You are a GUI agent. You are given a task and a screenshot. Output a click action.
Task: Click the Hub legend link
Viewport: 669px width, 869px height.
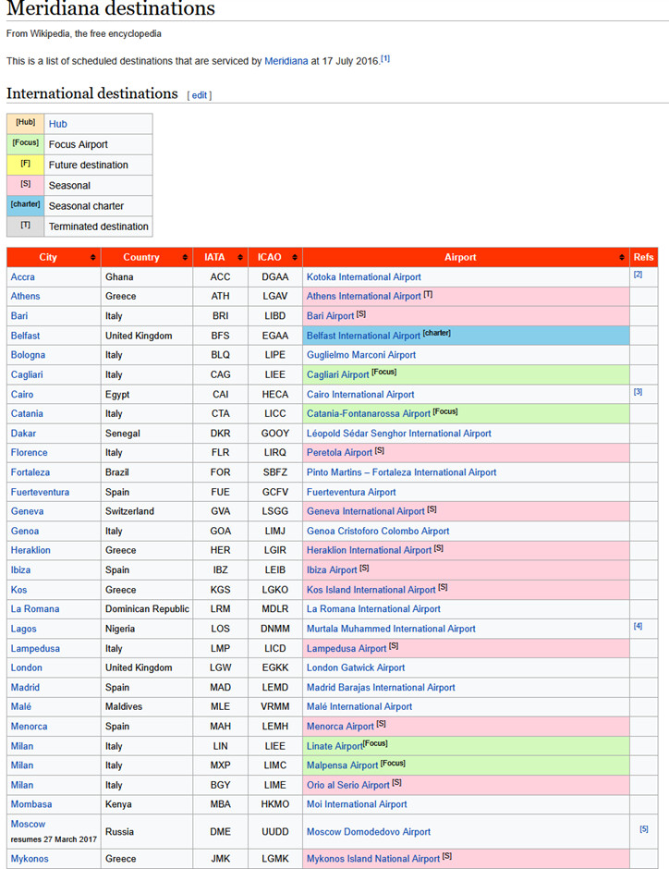[x=57, y=124]
